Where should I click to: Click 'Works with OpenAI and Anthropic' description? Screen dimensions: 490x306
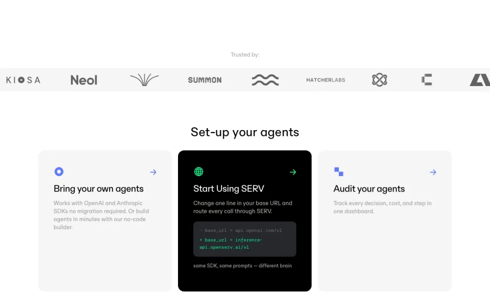[x=101, y=215]
